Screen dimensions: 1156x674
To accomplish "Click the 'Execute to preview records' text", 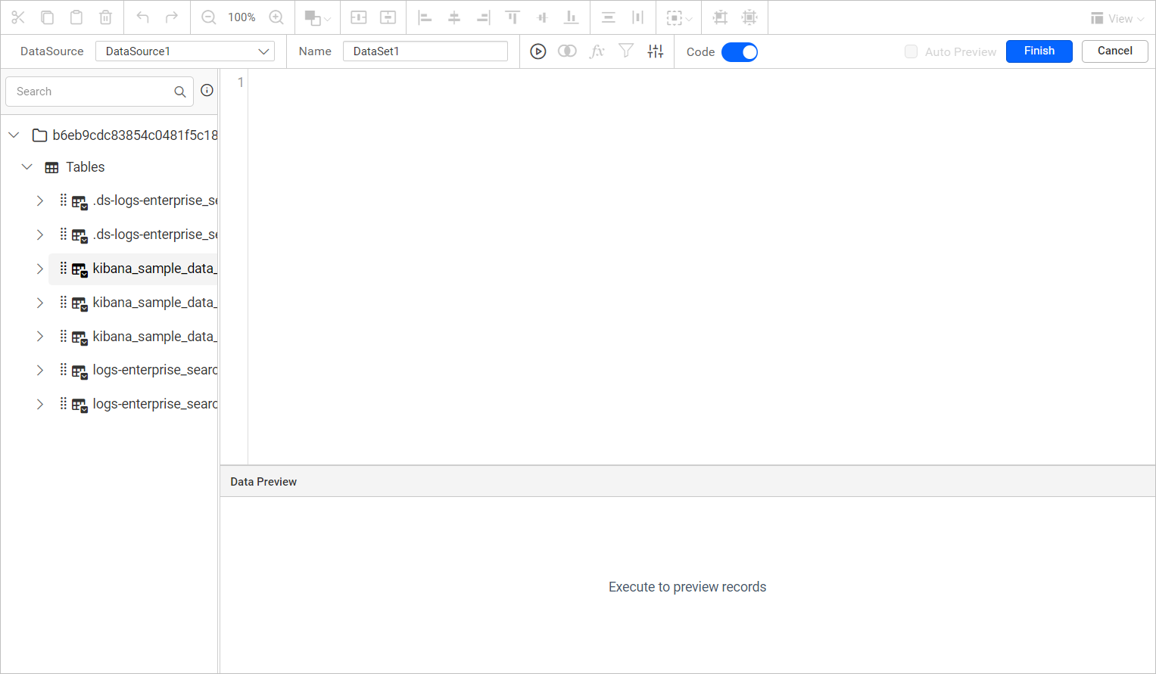I will pyautogui.click(x=687, y=587).
